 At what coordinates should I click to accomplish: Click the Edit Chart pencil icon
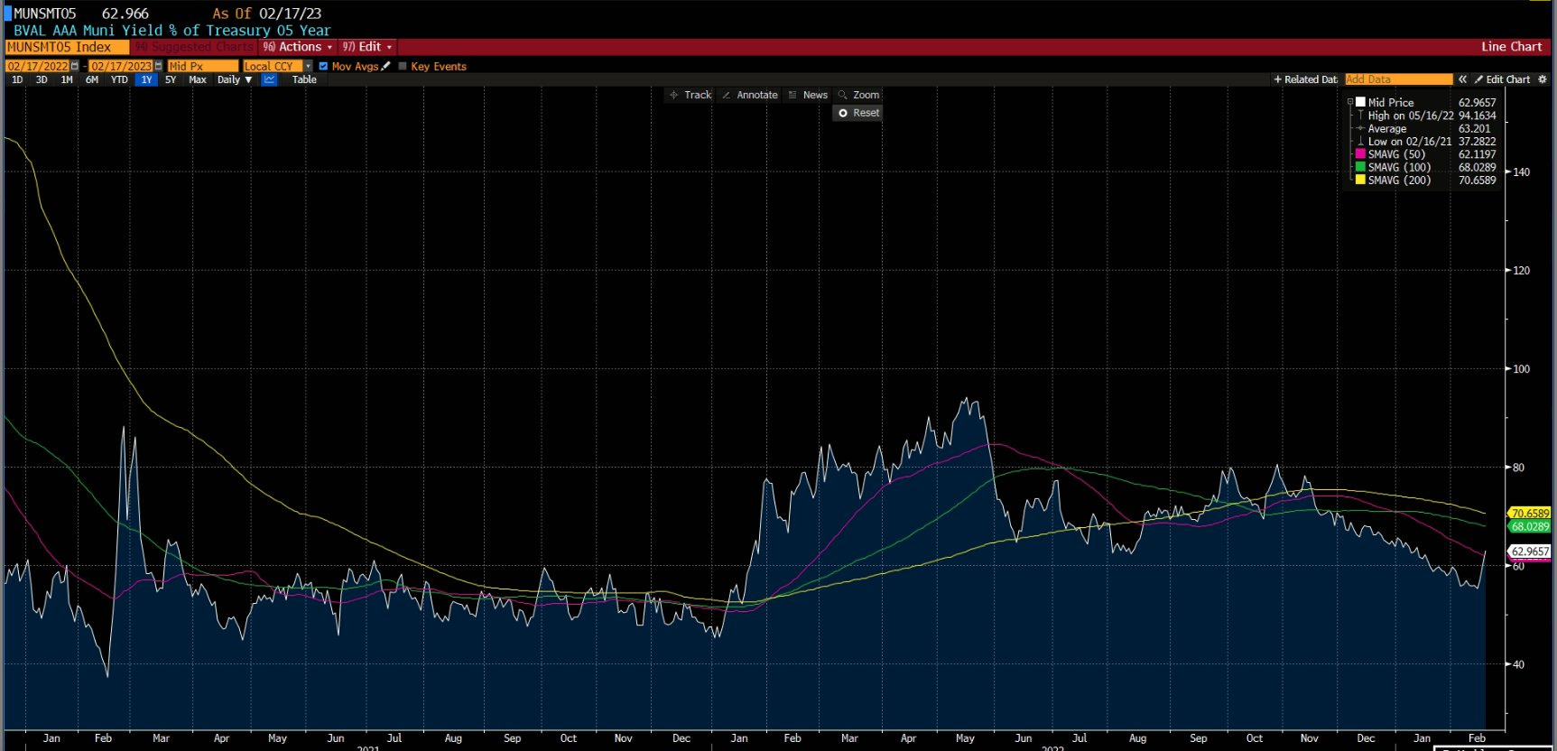[x=1479, y=79]
